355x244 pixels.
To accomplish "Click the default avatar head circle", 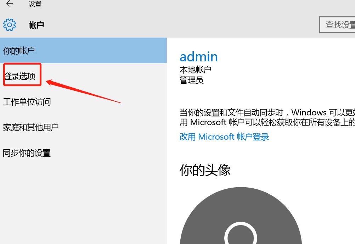I will coord(241,233).
